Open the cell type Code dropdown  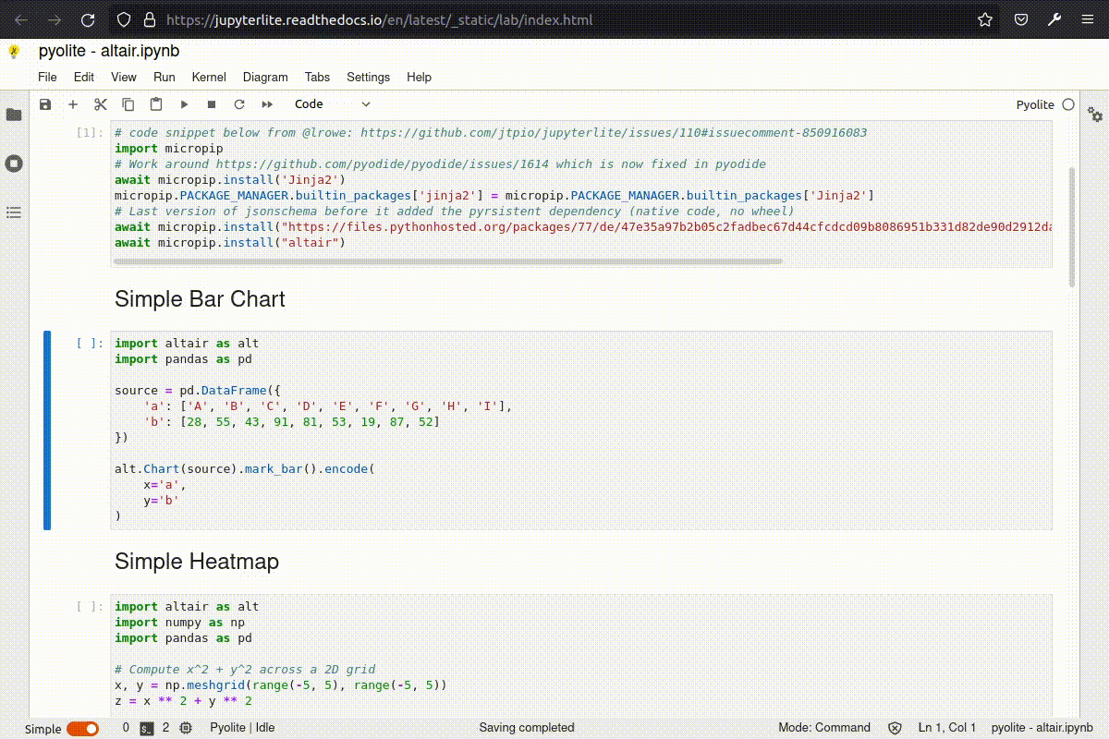(x=332, y=104)
